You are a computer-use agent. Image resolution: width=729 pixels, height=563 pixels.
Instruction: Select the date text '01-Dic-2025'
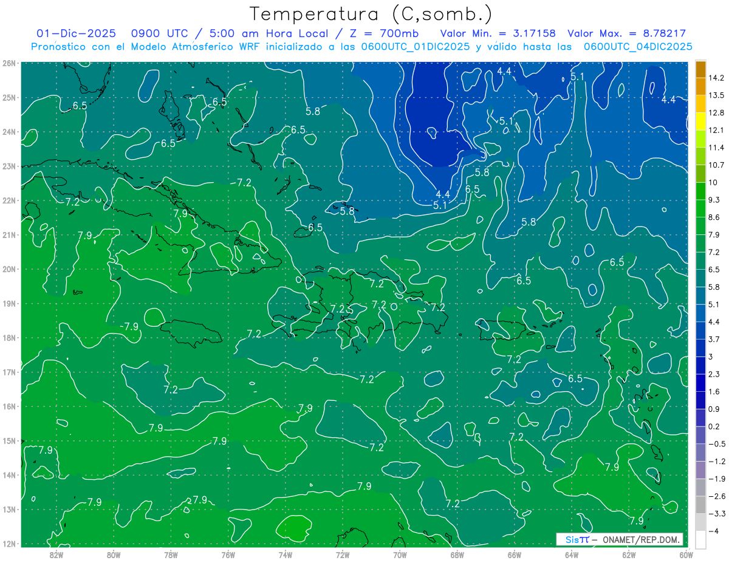coord(77,33)
